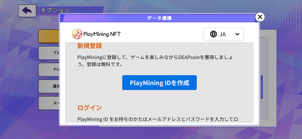Select the ター option menu button
The height and width of the screenshot is (139, 302).
pyautogui.click(x=49, y=103)
